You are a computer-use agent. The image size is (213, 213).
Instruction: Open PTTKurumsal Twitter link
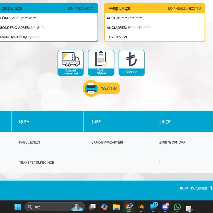(193, 188)
